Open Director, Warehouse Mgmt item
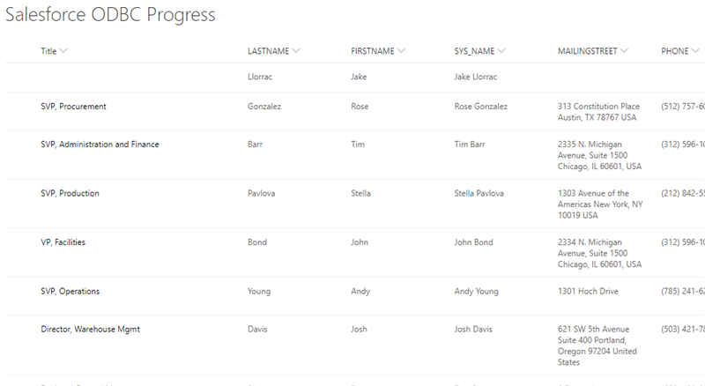Screen dimensions: 705x386 click(x=90, y=330)
